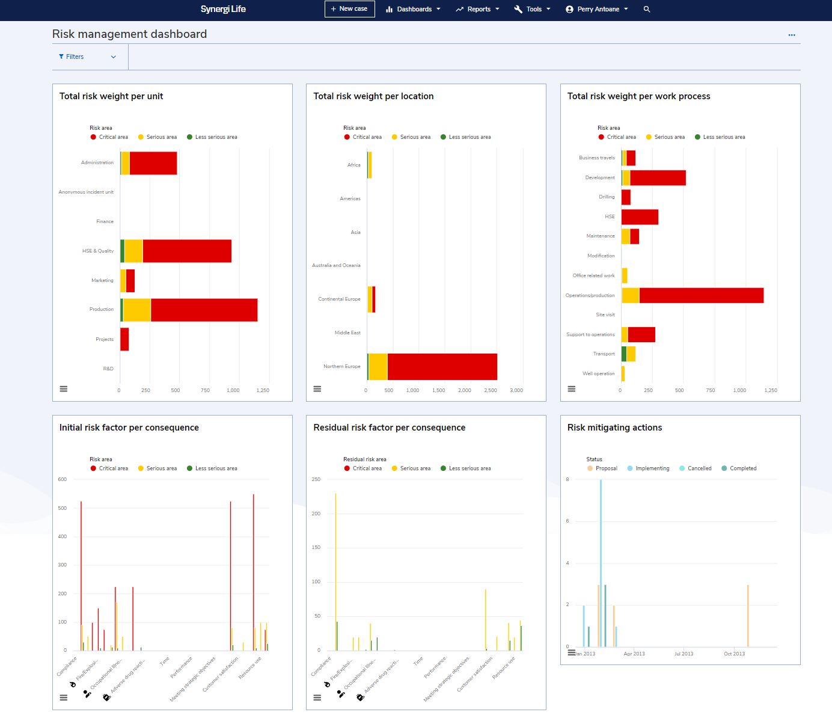The height and width of the screenshot is (718, 832).
Task: Click the hamburger menu under Total risk weight per location
Action: click(317, 388)
